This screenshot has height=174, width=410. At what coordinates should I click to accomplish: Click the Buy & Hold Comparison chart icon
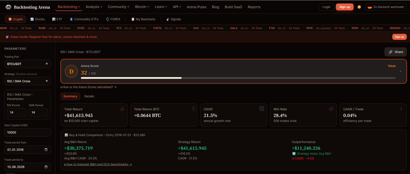(66, 135)
